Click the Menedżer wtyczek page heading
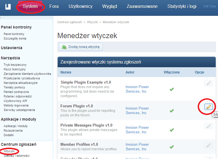Image resolution: width=218 pixels, height=159 pixels. coord(87,36)
